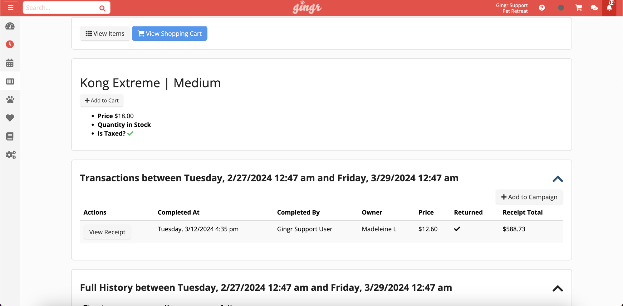Viewport: 623px width, 306px height.
Task: Open the calendar icon in sidebar
Action: 10,63
